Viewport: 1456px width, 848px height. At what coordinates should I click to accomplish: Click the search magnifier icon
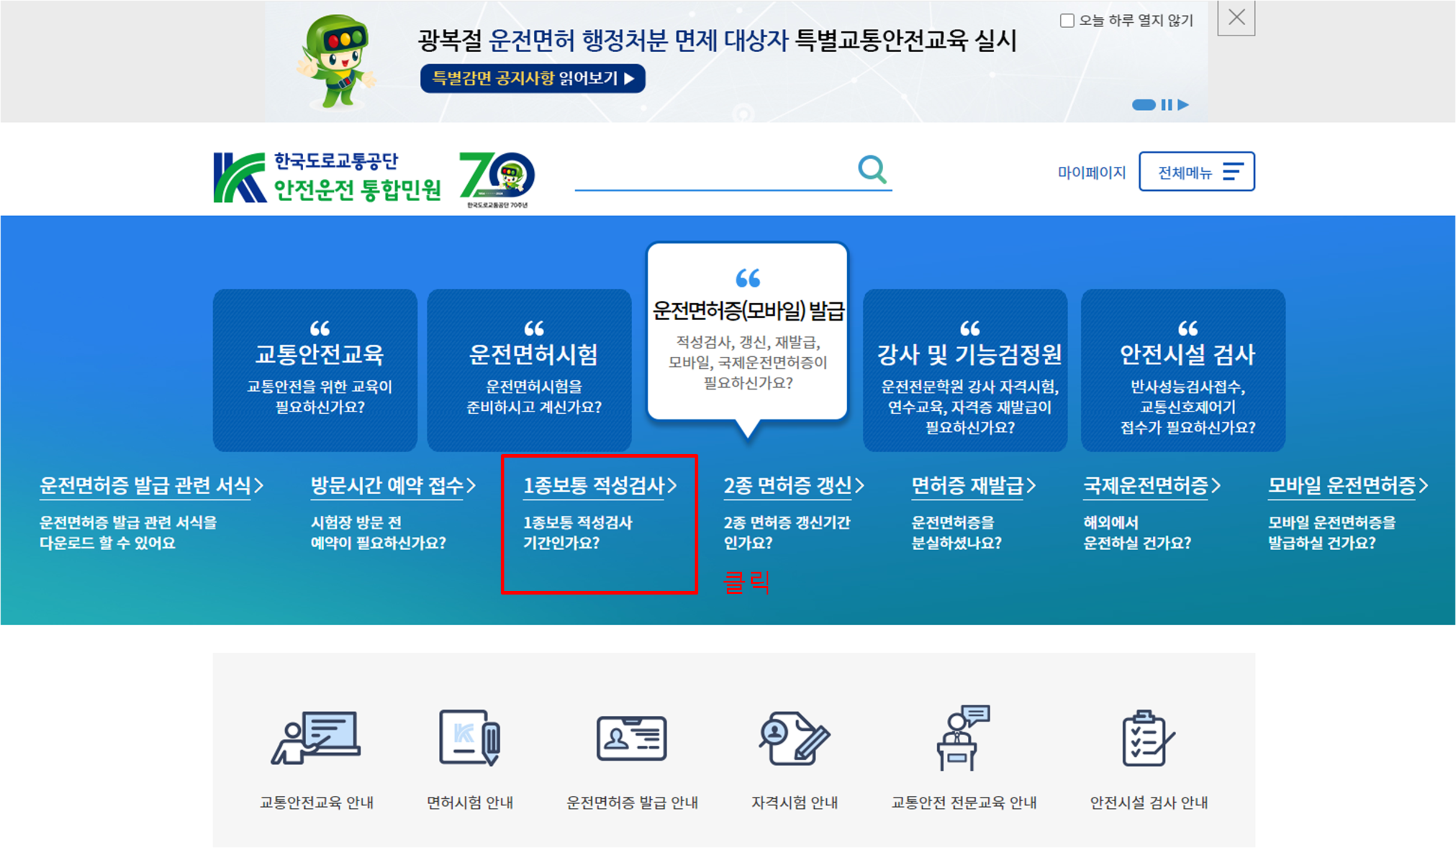click(872, 170)
